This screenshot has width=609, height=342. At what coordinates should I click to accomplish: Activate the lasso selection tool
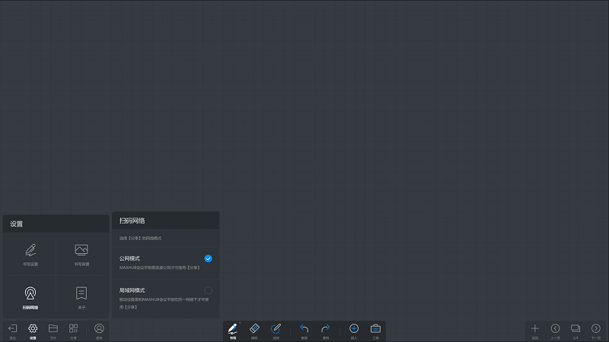click(x=276, y=330)
